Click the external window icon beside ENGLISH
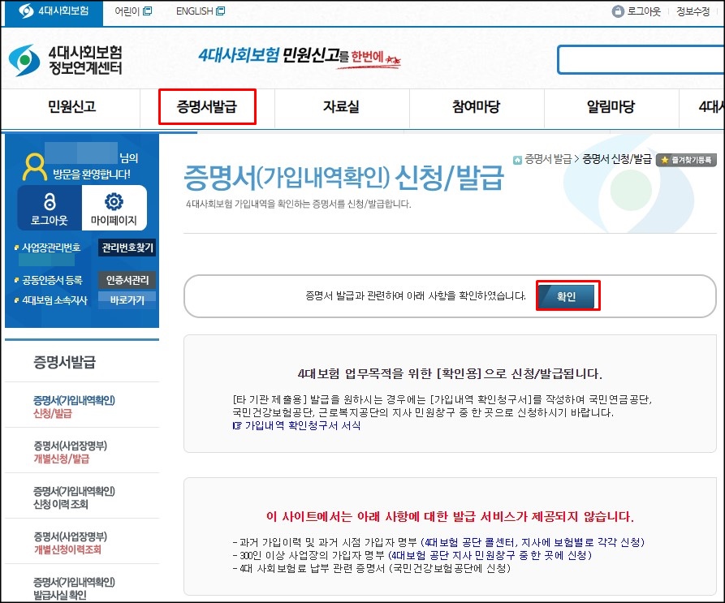This screenshot has height=603, width=725. (221, 11)
